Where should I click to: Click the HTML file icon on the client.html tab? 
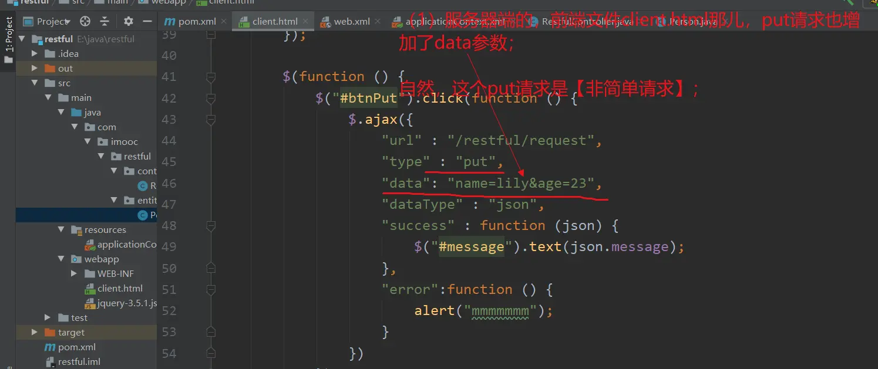tap(244, 22)
